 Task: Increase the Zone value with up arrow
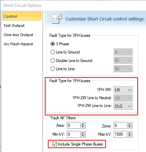tap(129, 124)
